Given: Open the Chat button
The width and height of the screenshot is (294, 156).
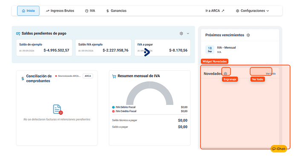Looking at the screenshot, I should [x=279, y=149].
